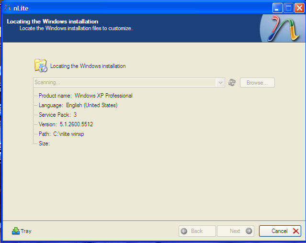The width and height of the screenshot is (306, 243).
Task: Click the green Tray arrow icon
Action: tap(16, 231)
